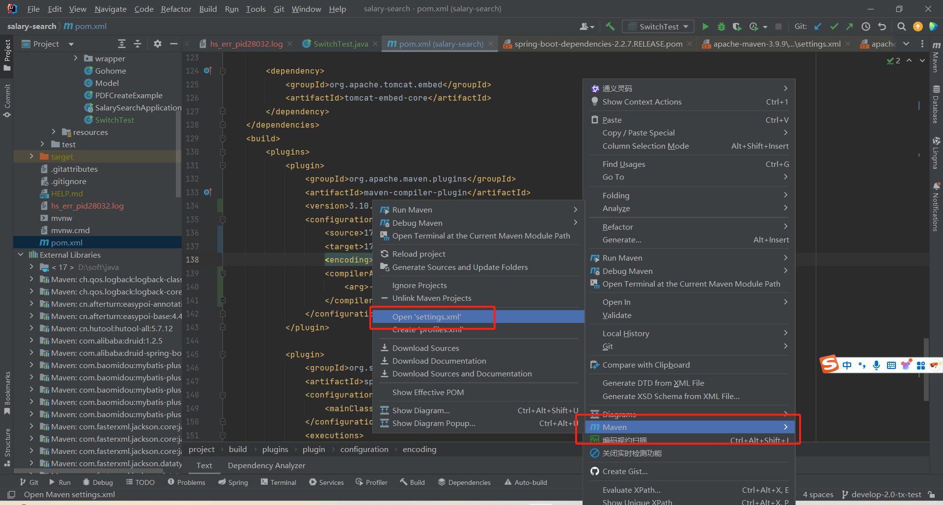Click Git update project arrow icon
This screenshot has height=505, width=943.
tap(818, 27)
